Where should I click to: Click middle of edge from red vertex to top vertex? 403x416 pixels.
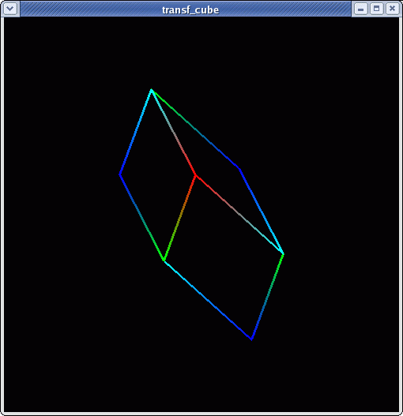pyautogui.click(x=174, y=133)
